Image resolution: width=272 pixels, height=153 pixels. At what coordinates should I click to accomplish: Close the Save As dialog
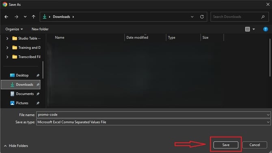click(x=268, y=4)
